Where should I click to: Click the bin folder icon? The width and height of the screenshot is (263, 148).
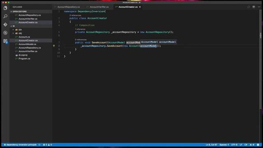pyautogui.click(x=16, y=30)
